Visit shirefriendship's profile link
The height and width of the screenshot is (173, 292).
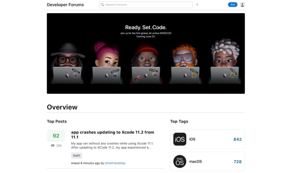(115, 163)
